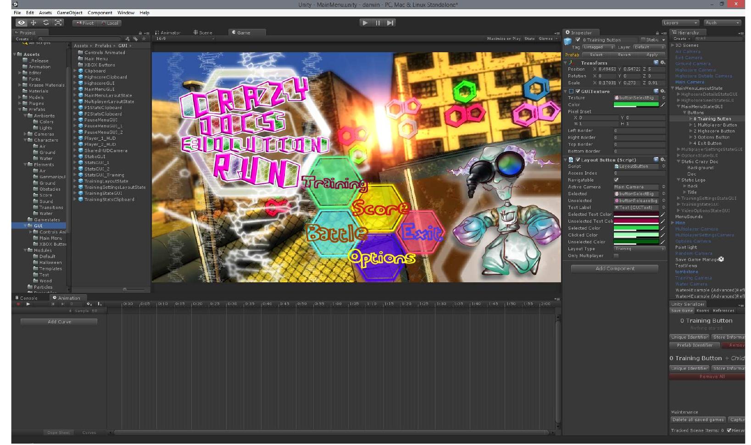Switch to the Console tab
This screenshot has height=445, width=751.
[28, 298]
